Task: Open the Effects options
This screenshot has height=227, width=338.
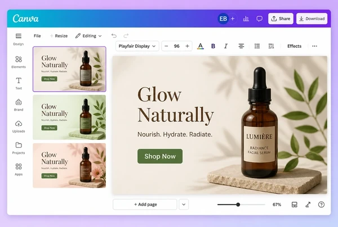Action: [294, 46]
